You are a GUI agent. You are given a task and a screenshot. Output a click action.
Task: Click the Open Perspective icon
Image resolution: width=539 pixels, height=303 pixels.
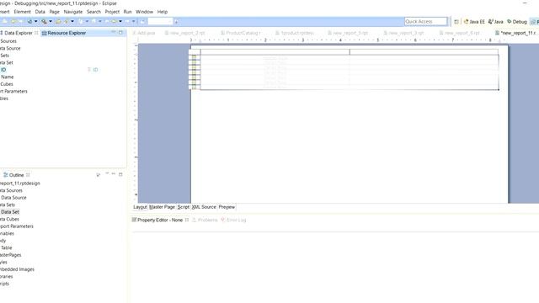click(x=456, y=22)
